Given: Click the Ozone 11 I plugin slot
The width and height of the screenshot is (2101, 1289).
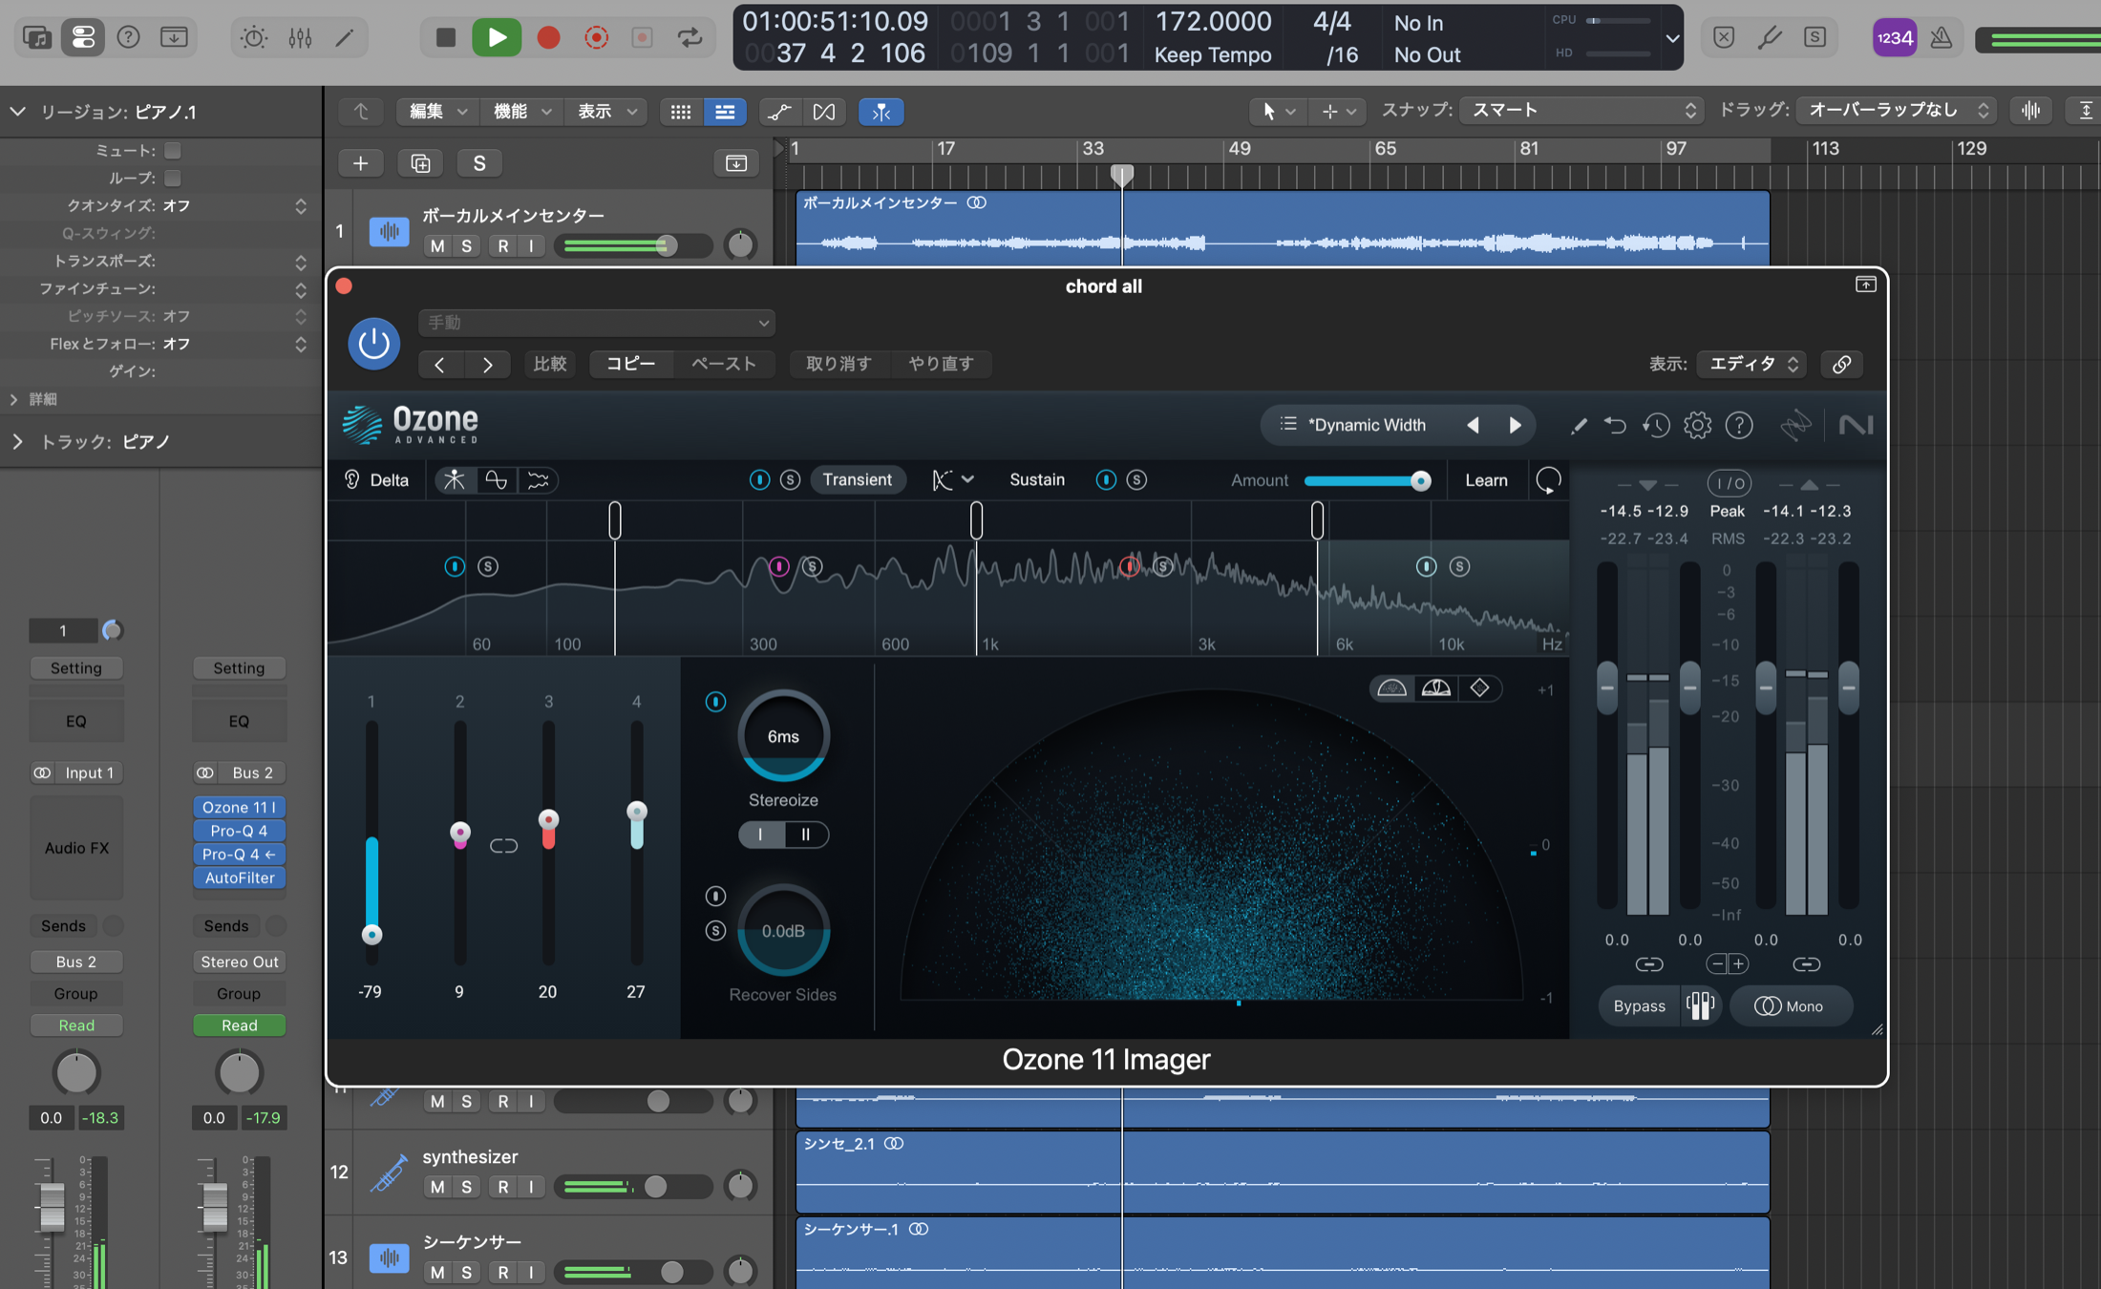Looking at the screenshot, I should (239, 808).
